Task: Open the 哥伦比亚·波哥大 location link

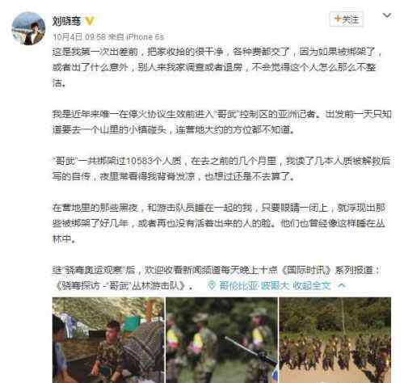Action: click(252, 285)
